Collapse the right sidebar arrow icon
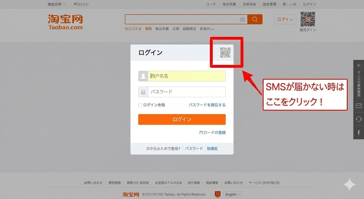Image resolution: width=364 pixels, height=199 pixels. 359,66
